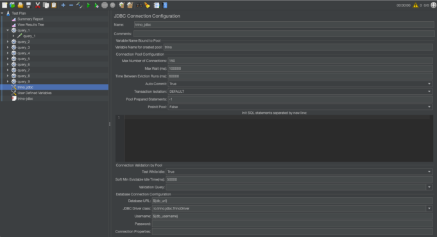Click the Clear results gear-broom icon
Viewport: 437px width, 237px height.
pos(121,5)
